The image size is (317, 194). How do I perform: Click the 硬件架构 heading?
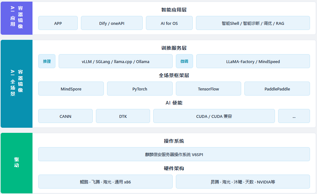coord(174,168)
